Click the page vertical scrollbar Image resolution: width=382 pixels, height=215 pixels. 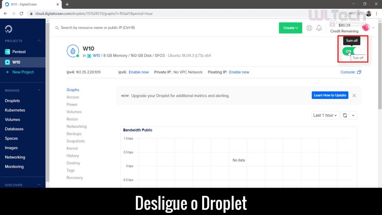click(380, 66)
